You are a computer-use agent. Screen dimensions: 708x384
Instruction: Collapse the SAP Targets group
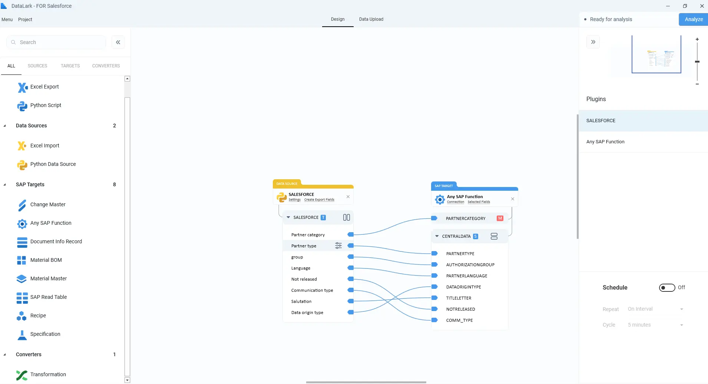tap(4, 185)
